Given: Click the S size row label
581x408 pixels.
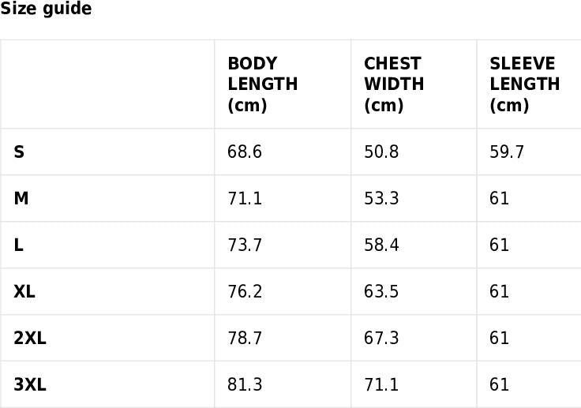Looking at the screenshot, I should pyautogui.click(x=19, y=152).
